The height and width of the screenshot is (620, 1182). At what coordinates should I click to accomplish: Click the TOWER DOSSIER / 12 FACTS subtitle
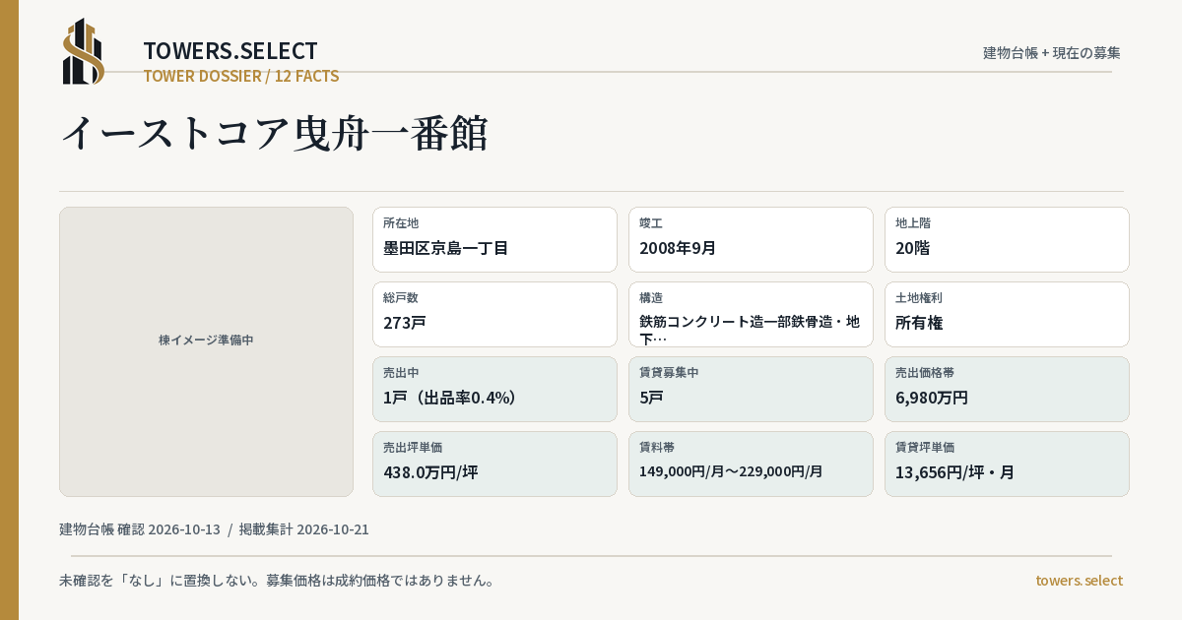(x=241, y=76)
